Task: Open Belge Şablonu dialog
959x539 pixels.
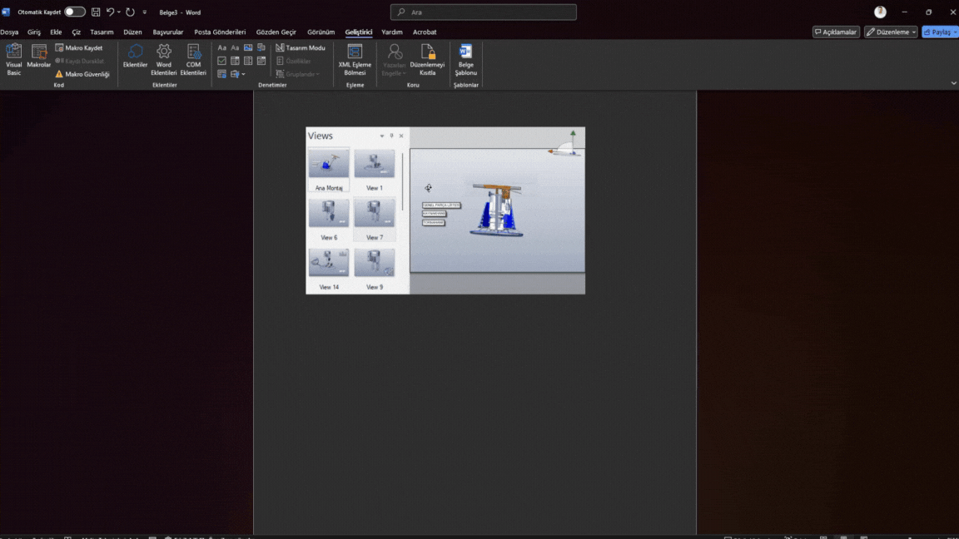Action: click(x=465, y=59)
